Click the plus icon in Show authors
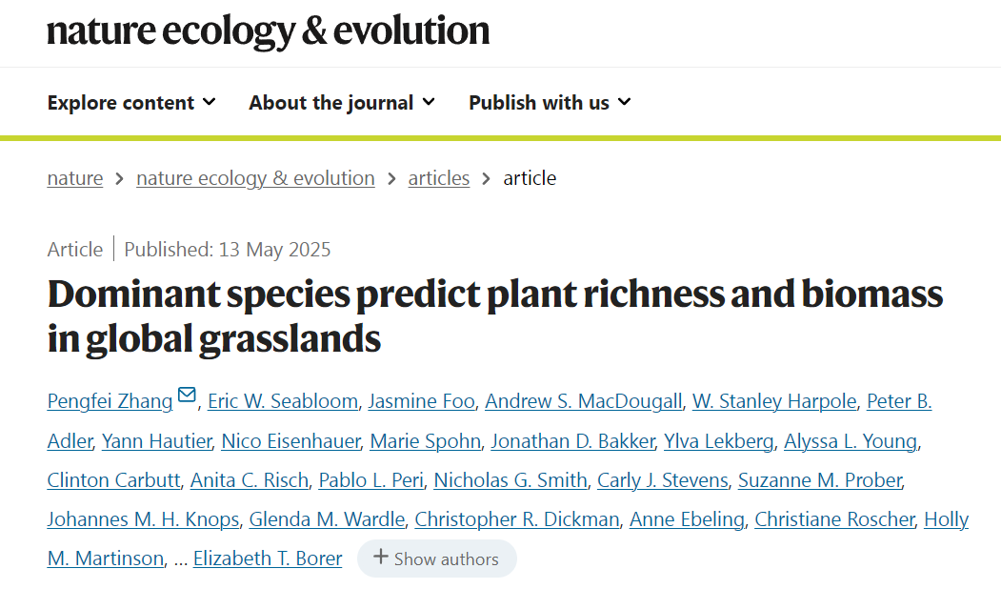The image size is (1001, 589). (x=380, y=558)
